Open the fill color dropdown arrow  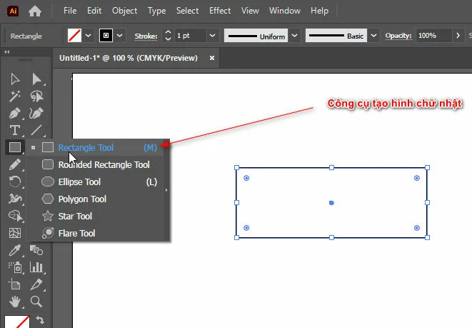(x=89, y=36)
